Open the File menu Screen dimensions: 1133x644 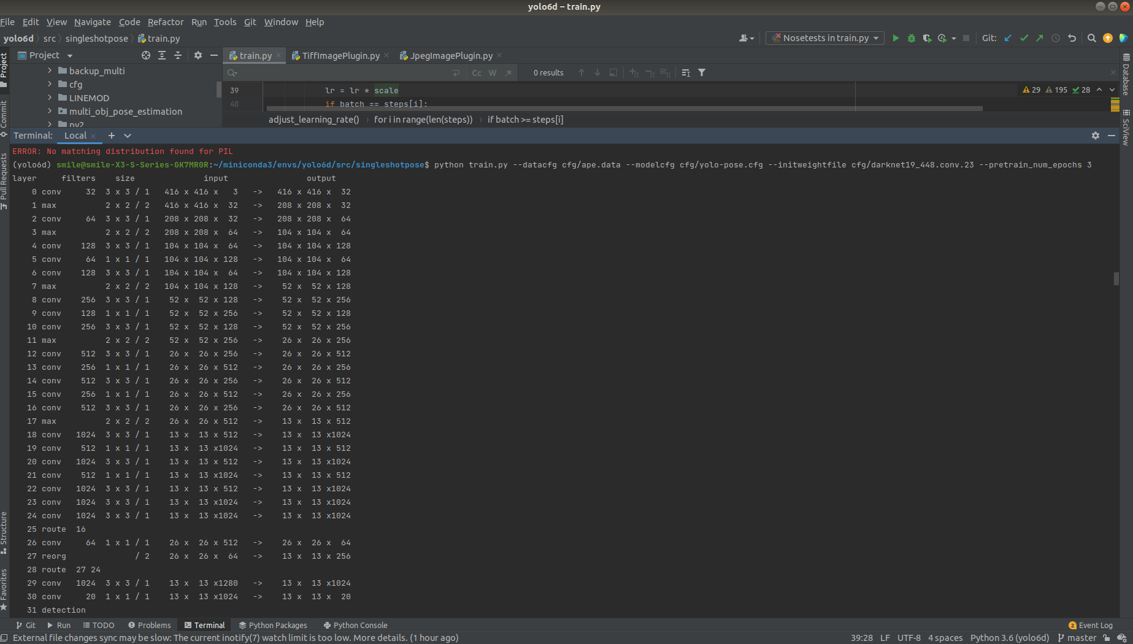pyautogui.click(x=7, y=21)
